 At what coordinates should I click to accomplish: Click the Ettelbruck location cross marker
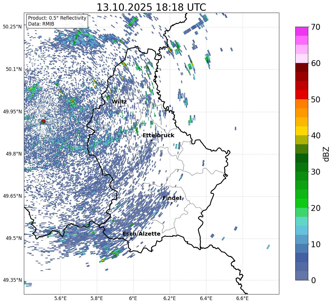click(152, 140)
